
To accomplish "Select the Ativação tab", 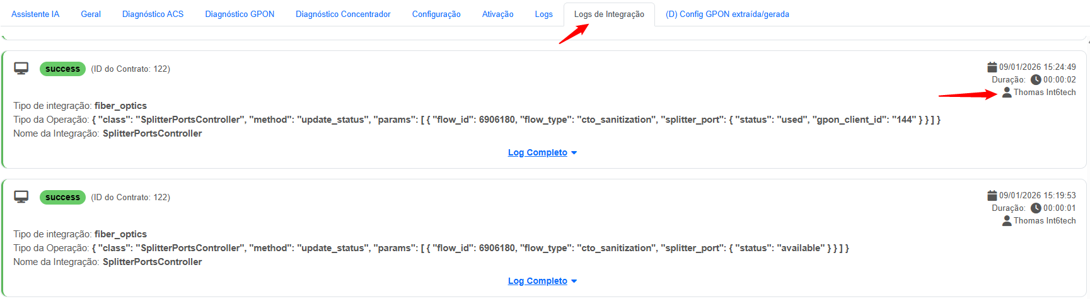I will click(x=497, y=14).
